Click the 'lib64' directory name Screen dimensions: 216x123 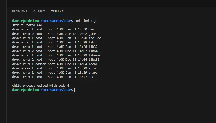pos(93,51)
